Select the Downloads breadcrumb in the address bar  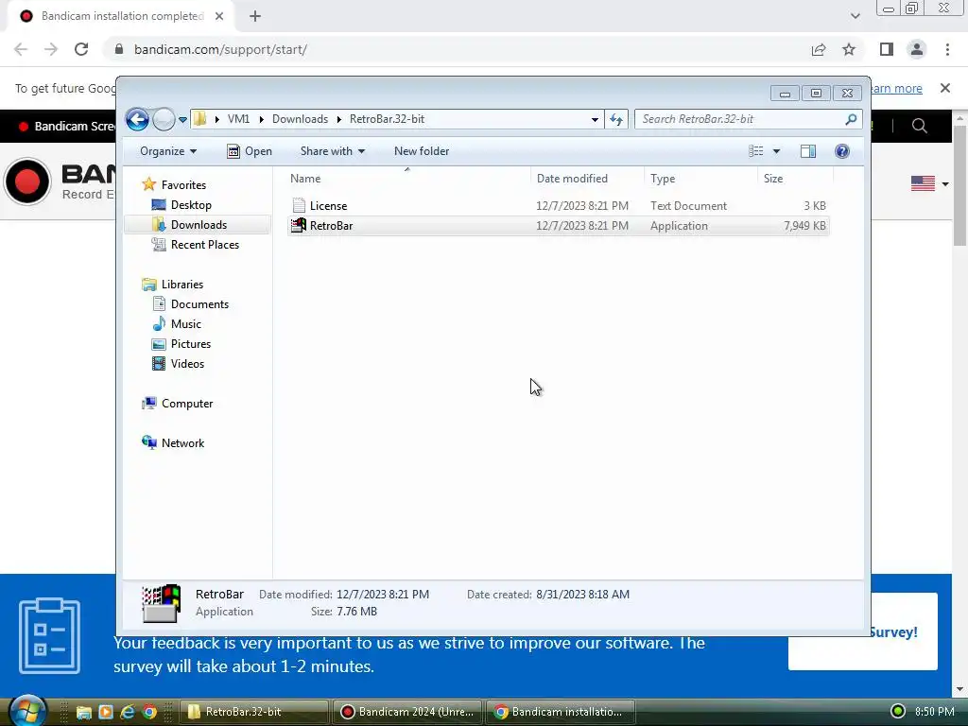click(x=300, y=119)
